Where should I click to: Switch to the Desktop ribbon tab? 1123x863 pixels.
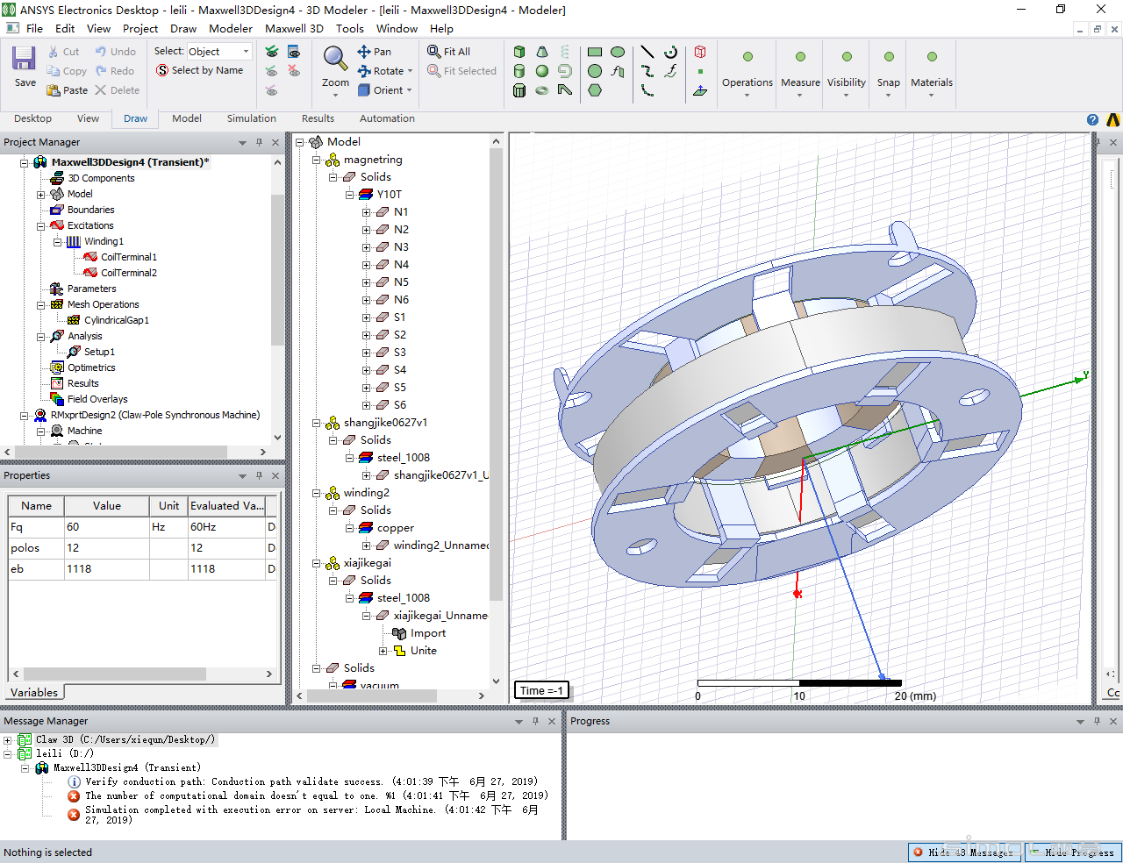coord(32,118)
